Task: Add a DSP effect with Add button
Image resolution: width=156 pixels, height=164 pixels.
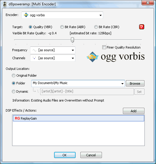Action: (134, 111)
